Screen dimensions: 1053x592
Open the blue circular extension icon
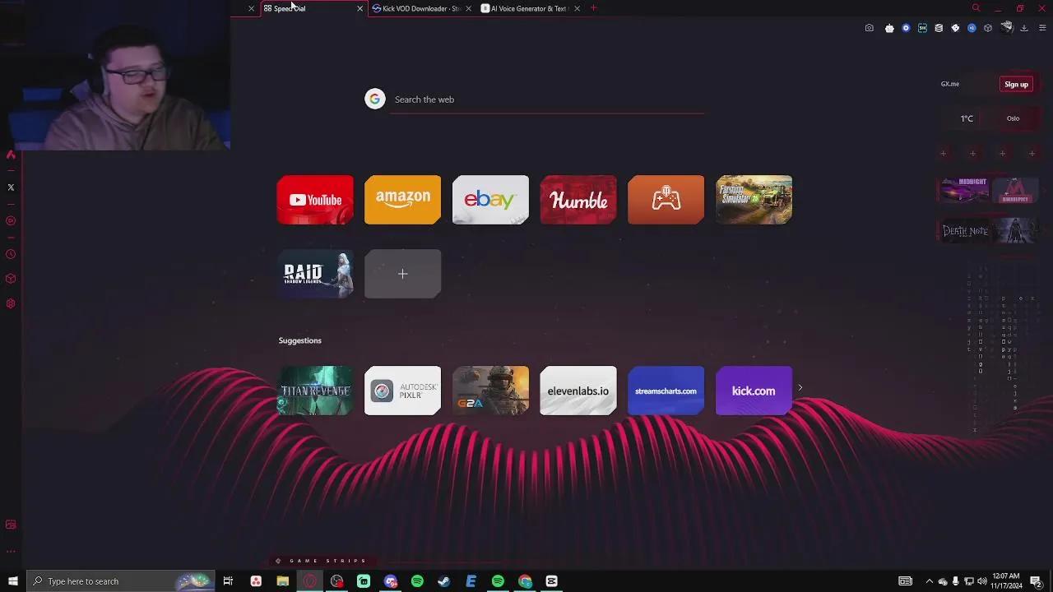pyautogui.click(x=906, y=28)
